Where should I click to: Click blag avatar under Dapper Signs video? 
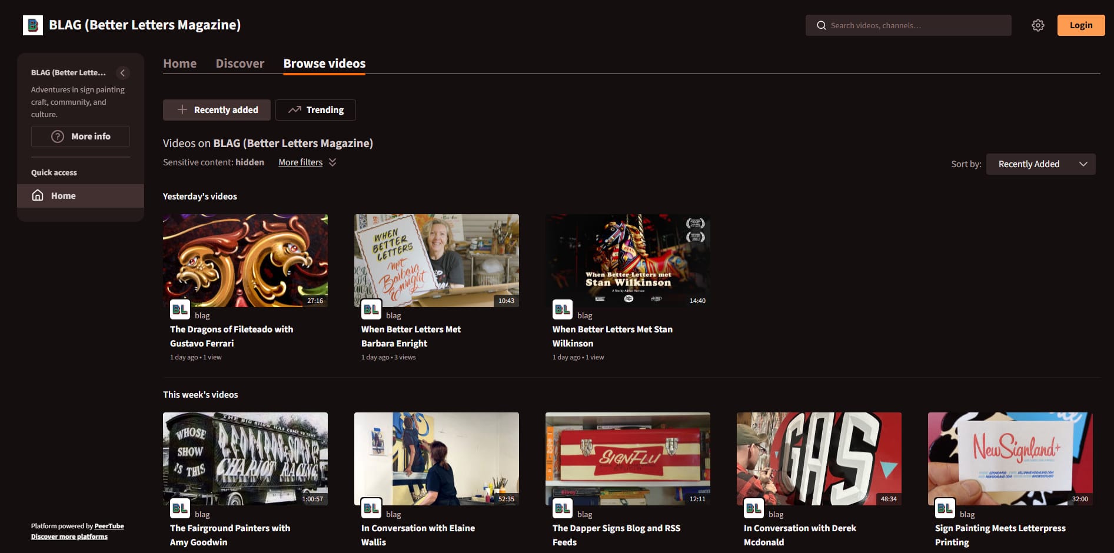[x=563, y=508]
